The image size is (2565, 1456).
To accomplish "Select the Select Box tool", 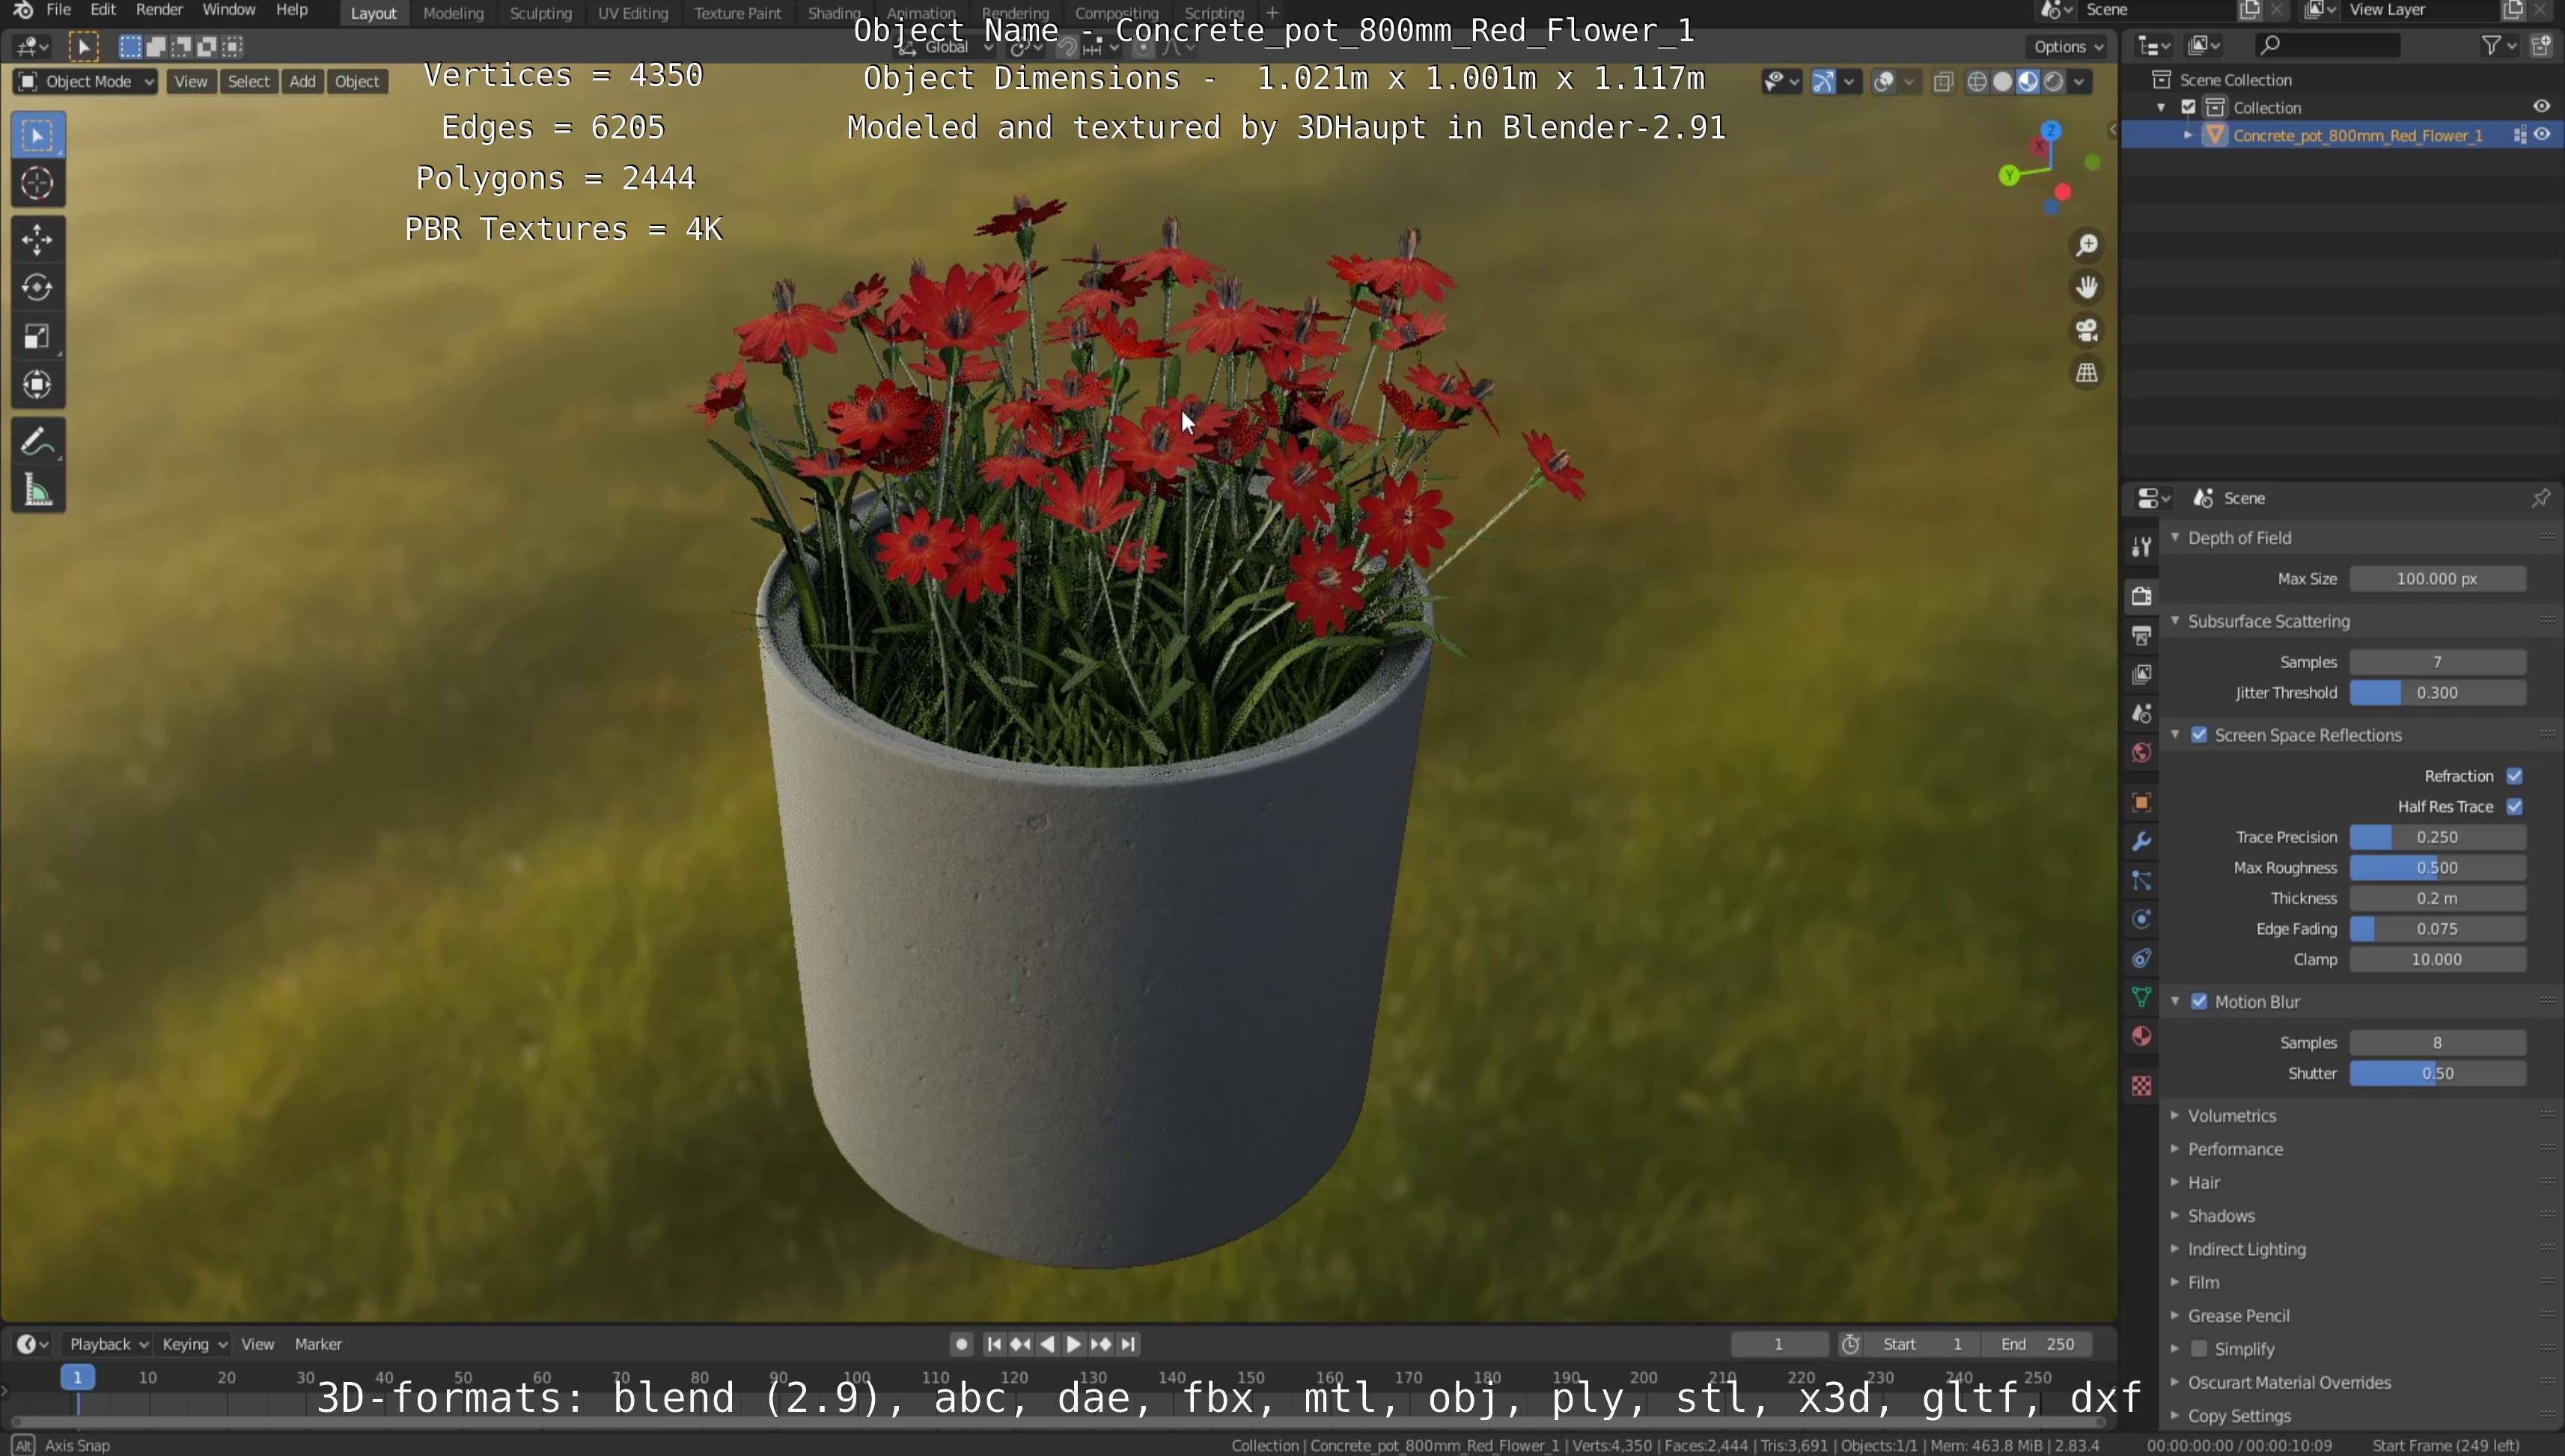I will 37,135.
